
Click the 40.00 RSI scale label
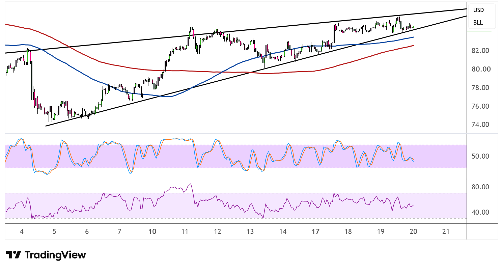tap(480, 212)
